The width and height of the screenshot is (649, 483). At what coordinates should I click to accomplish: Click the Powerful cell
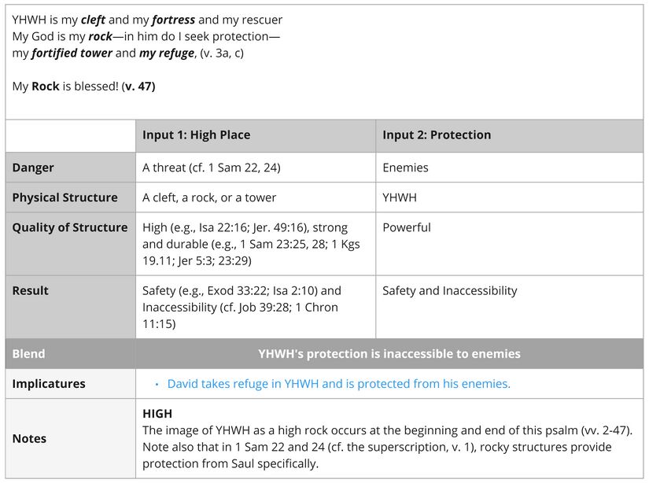pyautogui.click(x=407, y=227)
